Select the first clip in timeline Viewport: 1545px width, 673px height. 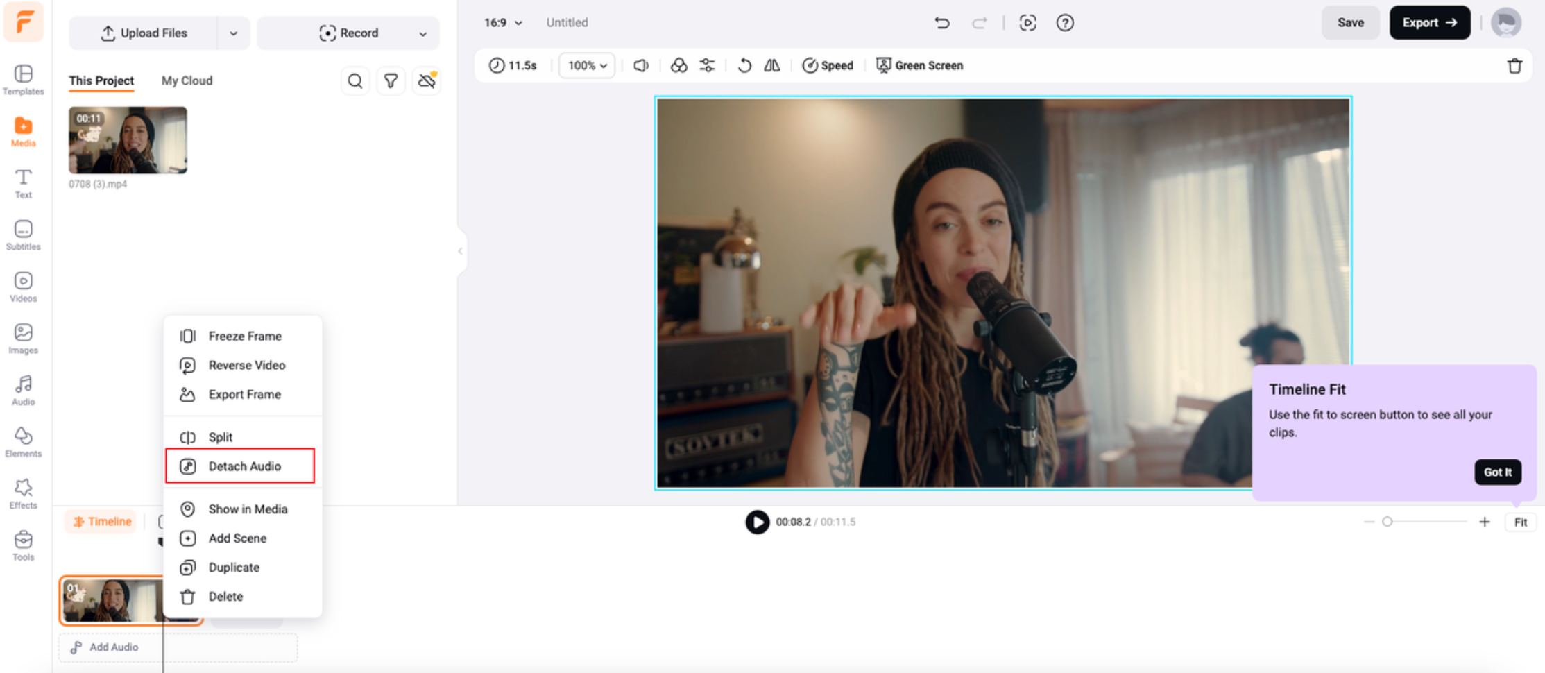pos(112,601)
